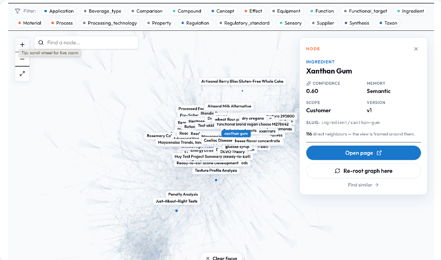This screenshot has width=441, height=260.
Task: Toggle the Beverage_type filter chip
Action: [x=103, y=11]
